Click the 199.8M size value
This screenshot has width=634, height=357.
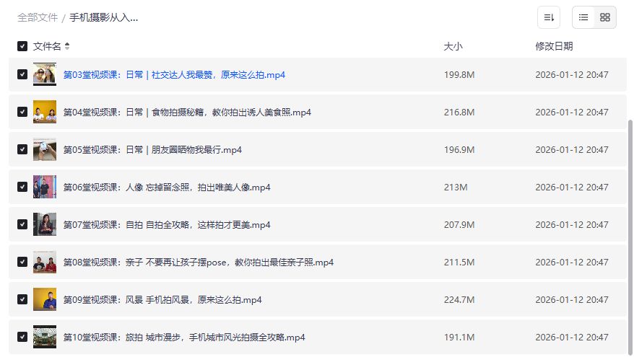click(459, 75)
